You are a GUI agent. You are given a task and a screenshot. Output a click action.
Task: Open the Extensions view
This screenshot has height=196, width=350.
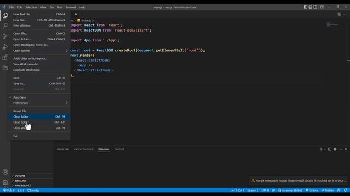coord(5,57)
